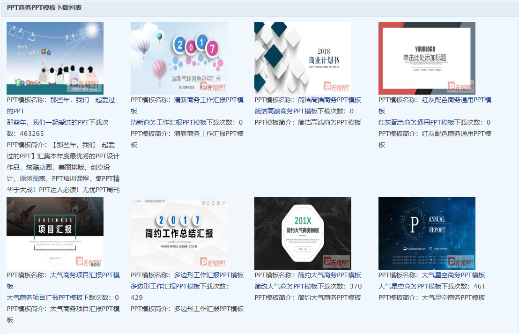This screenshot has height=334, width=519.
Task: Click description text PPT模板简介：大气星空商务PPT模板
Action: pos(432,297)
